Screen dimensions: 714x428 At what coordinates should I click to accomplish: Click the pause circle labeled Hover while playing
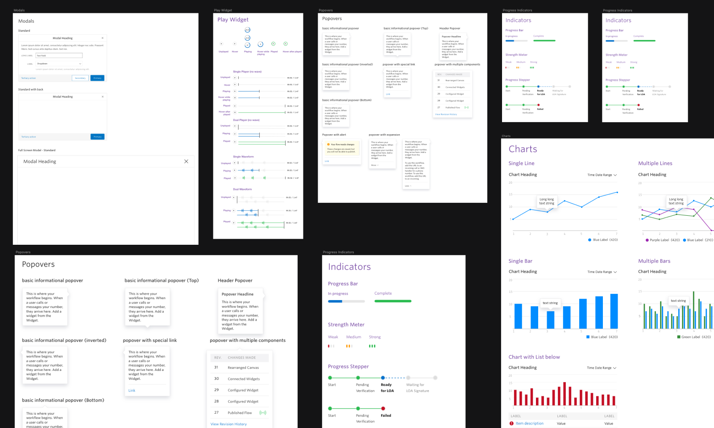tap(261, 44)
